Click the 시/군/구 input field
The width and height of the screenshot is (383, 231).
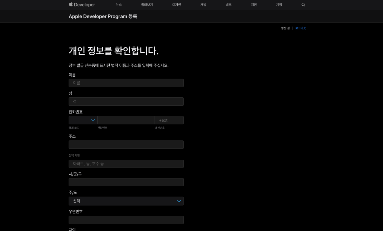[126, 182]
